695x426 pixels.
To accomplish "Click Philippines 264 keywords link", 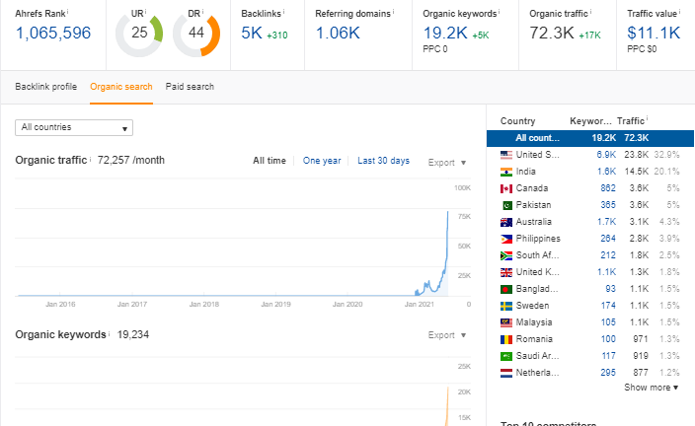I will pos(608,239).
